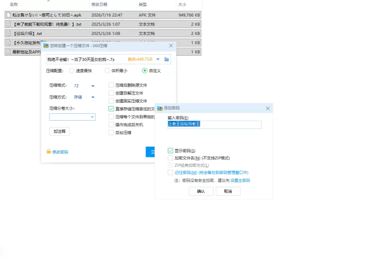Select the 【论坛介绍】.txt file name
The width and height of the screenshot is (377, 257).
[x=28, y=33]
